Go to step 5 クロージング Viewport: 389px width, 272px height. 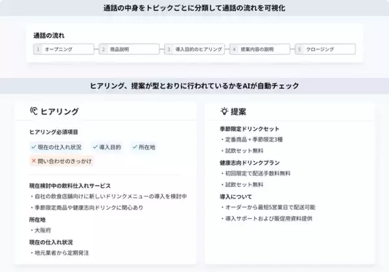tap(324, 49)
